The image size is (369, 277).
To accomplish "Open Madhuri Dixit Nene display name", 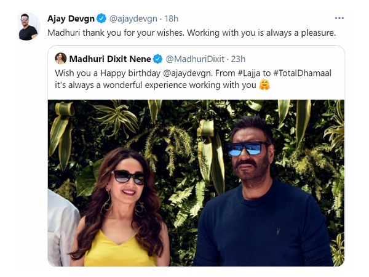I will [x=110, y=59].
